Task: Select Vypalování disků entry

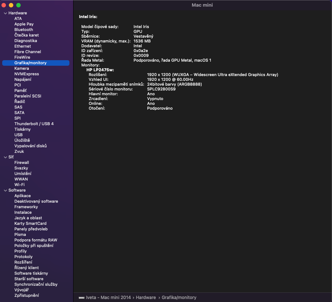Action: point(31,146)
